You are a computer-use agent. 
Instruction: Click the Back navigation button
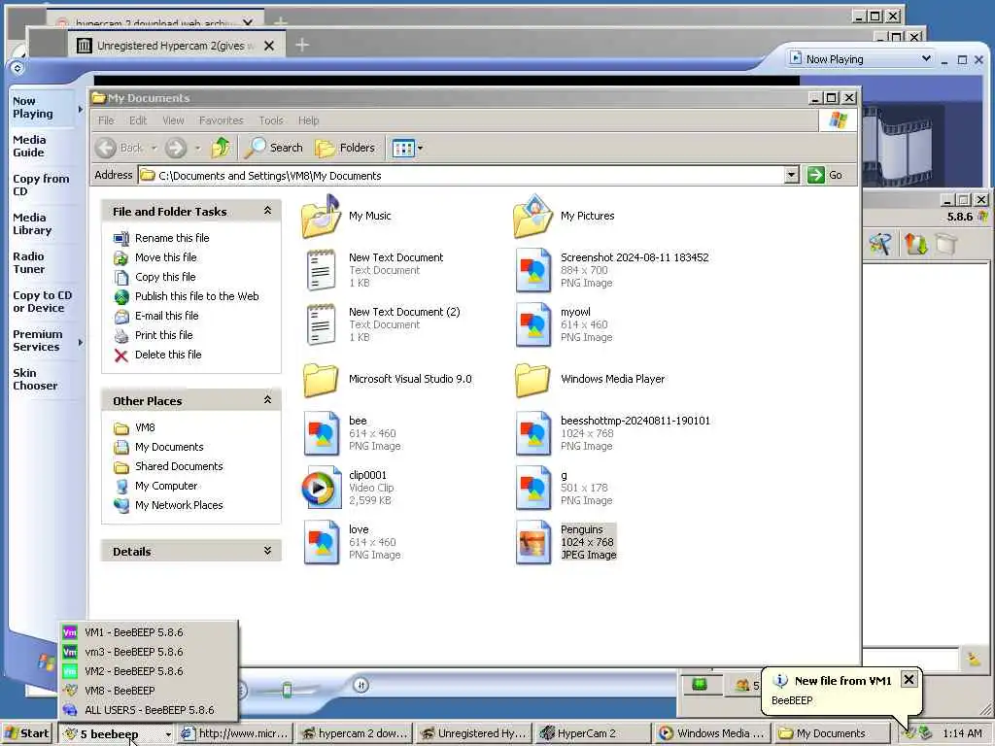pos(120,148)
